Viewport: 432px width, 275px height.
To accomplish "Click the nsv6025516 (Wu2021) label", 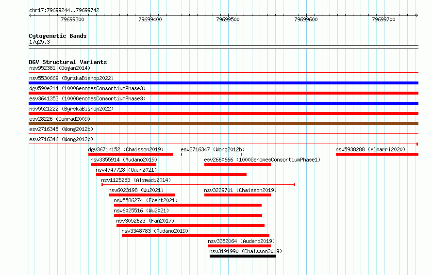I will click(141, 210).
